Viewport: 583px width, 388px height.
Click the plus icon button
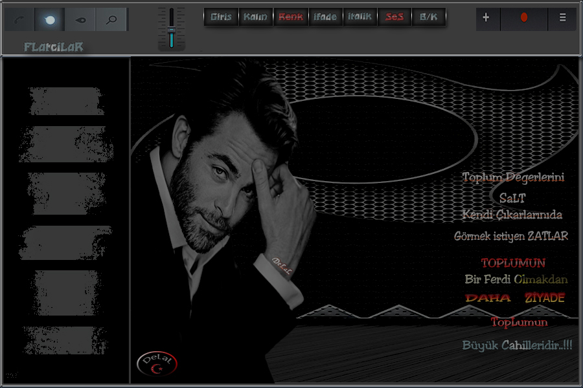[487, 19]
